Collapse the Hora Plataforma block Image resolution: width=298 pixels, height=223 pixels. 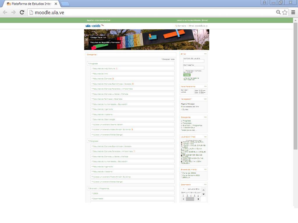tap(205, 87)
